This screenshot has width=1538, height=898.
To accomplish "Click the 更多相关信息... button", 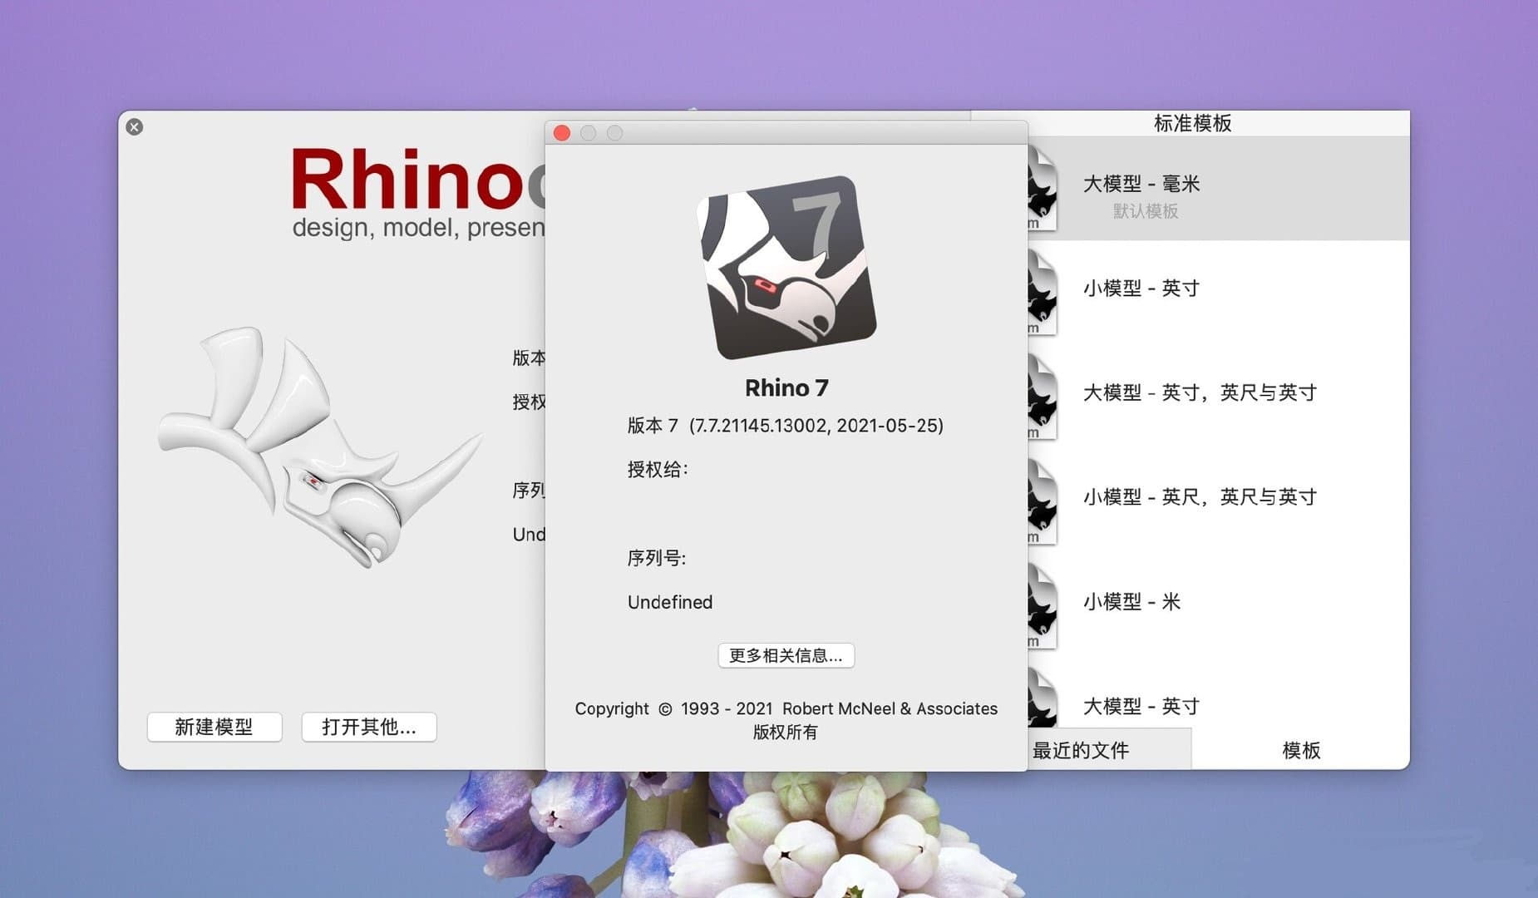I will [x=786, y=655].
